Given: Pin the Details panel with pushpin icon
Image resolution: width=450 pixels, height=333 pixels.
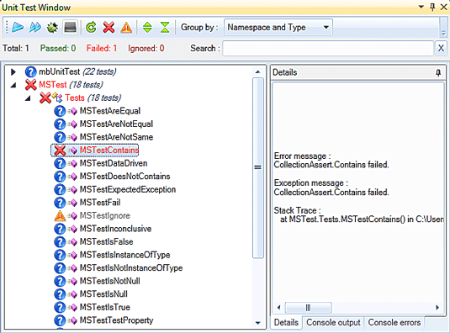Looking at the screenshot, I should [438, 72].
